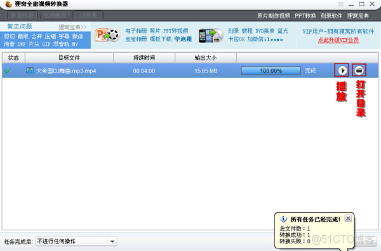Open the 微信 help link
Image resolution: width=381 pixels, height=251 pixels.
point(77,36)
